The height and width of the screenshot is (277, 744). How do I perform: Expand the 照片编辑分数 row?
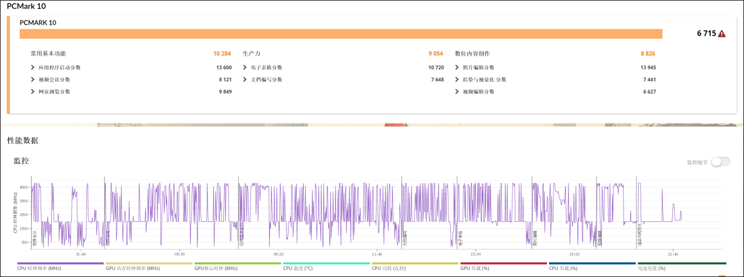coord(457,67)
